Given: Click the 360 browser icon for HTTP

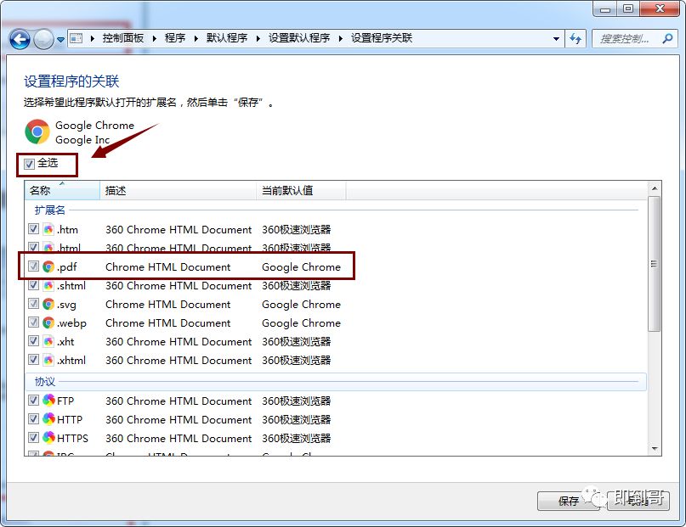Looking at the screenshot, I should pos(49,418).
